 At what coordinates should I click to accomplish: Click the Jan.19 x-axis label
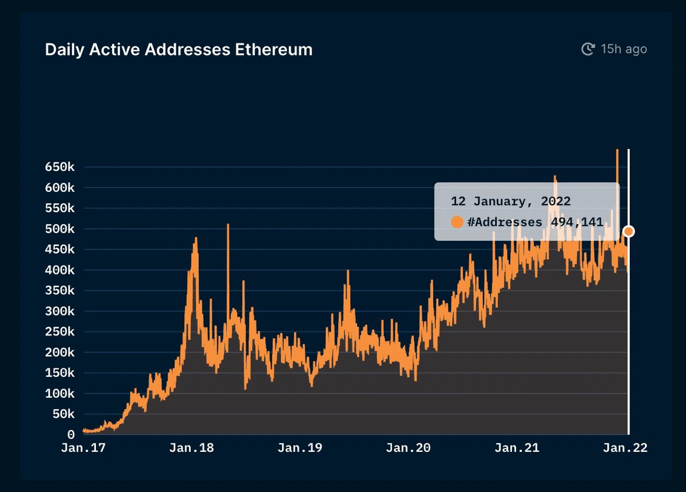300,448
